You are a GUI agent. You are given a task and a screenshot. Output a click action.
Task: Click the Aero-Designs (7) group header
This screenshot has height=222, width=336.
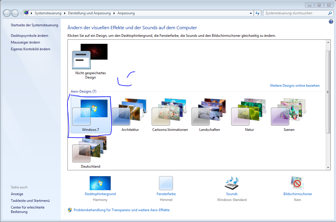[x=84, y=91]
